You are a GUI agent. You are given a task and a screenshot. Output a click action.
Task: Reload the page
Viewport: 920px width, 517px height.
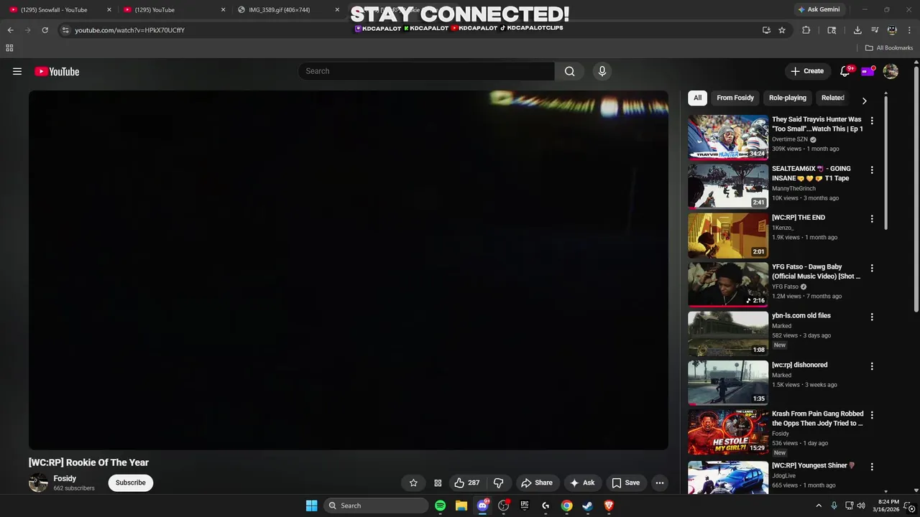pos(45,30)
